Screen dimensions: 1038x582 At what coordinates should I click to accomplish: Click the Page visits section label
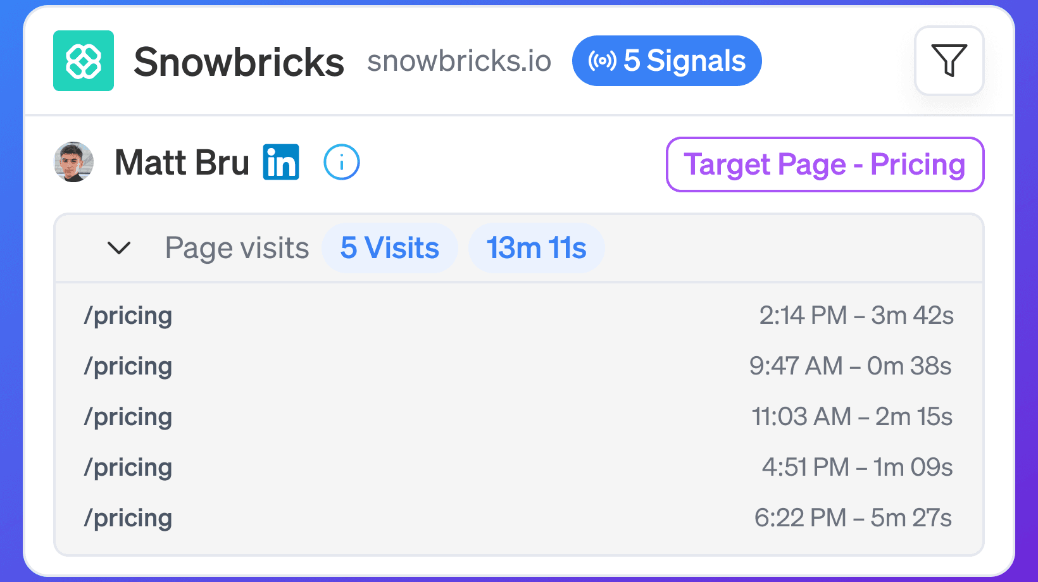(x=237, y=248)
